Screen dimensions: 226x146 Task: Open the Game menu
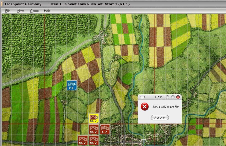pos(34,11)
